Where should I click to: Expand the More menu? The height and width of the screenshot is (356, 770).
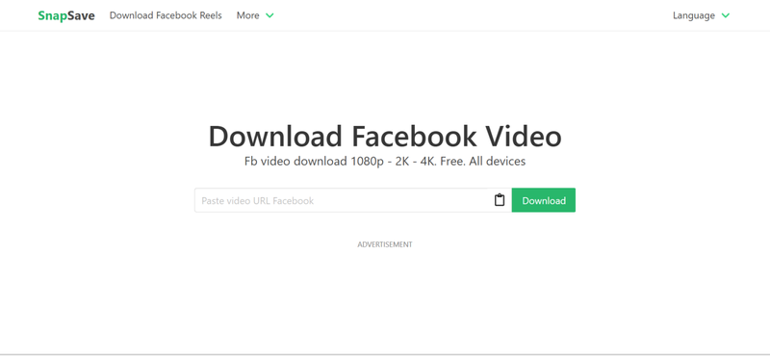[x=255, y=15]
